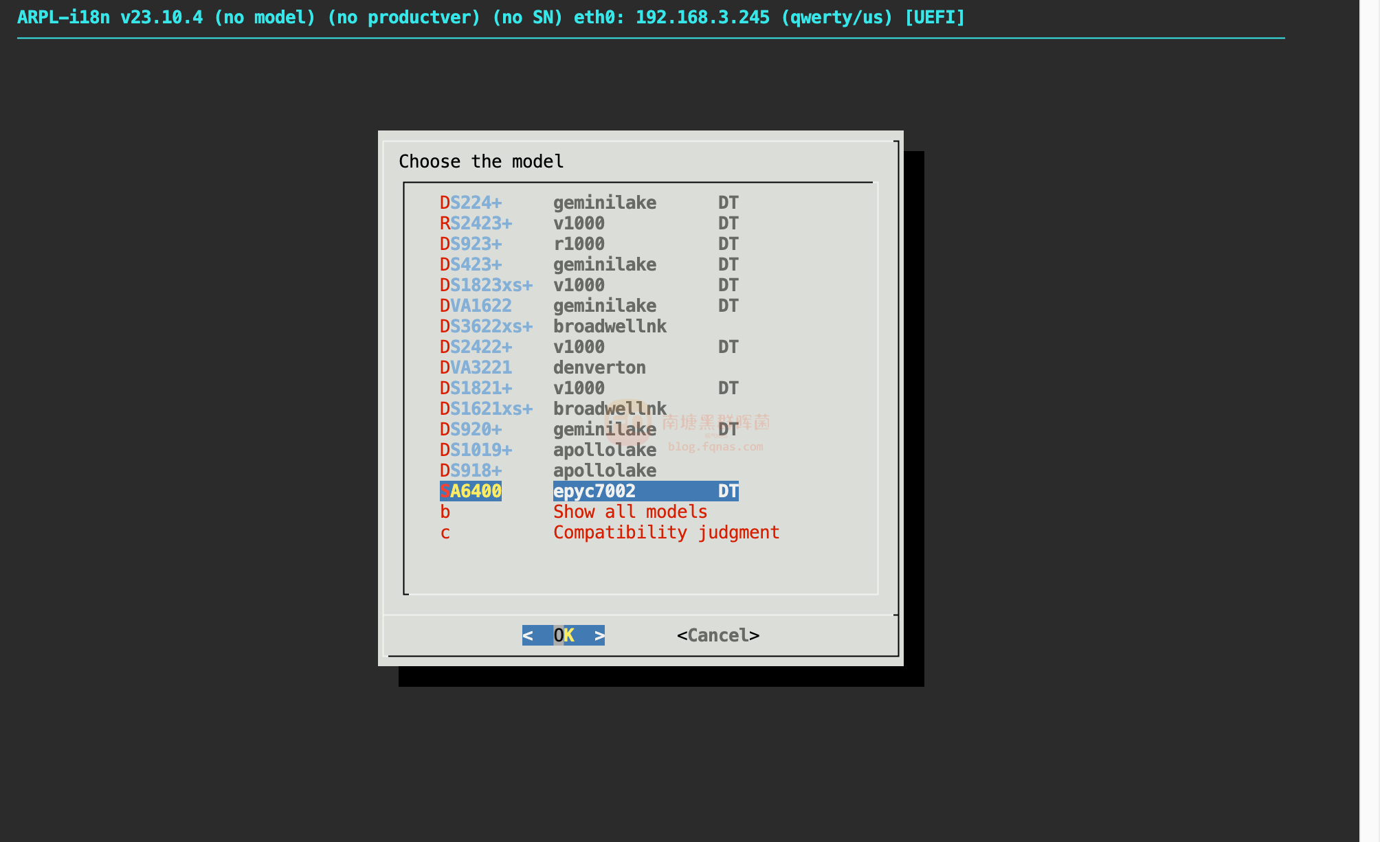
Task: Select the DS224+ model entry
Action: [589, 203]
